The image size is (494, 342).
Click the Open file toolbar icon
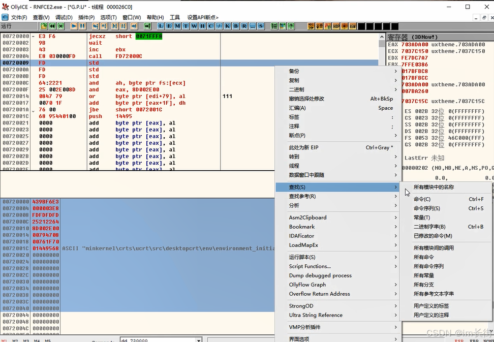pos(44,26)
